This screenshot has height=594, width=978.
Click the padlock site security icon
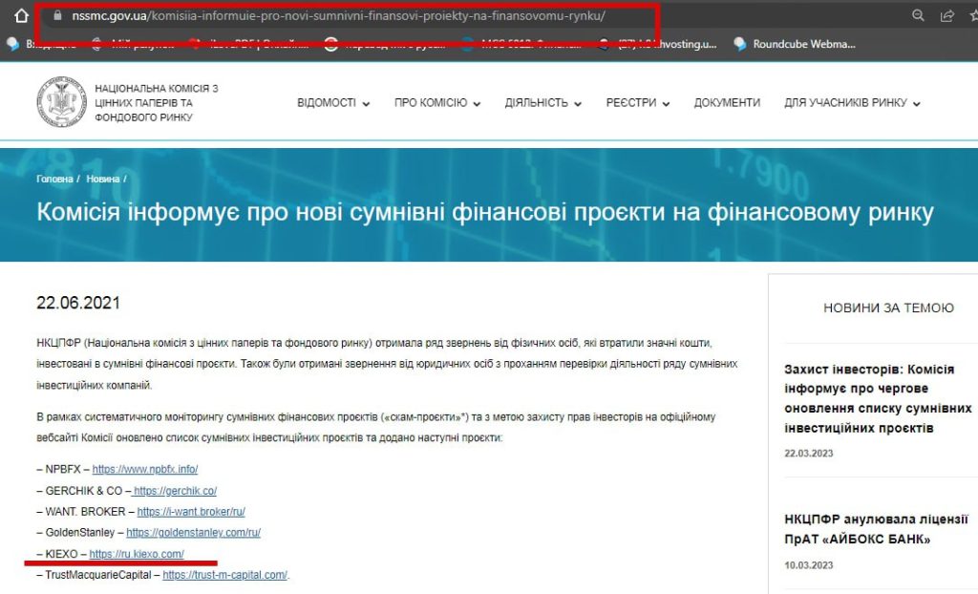[x=57, y=17]
